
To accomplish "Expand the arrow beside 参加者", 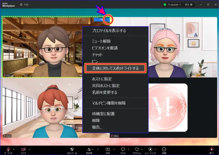I will click(98, 149).
